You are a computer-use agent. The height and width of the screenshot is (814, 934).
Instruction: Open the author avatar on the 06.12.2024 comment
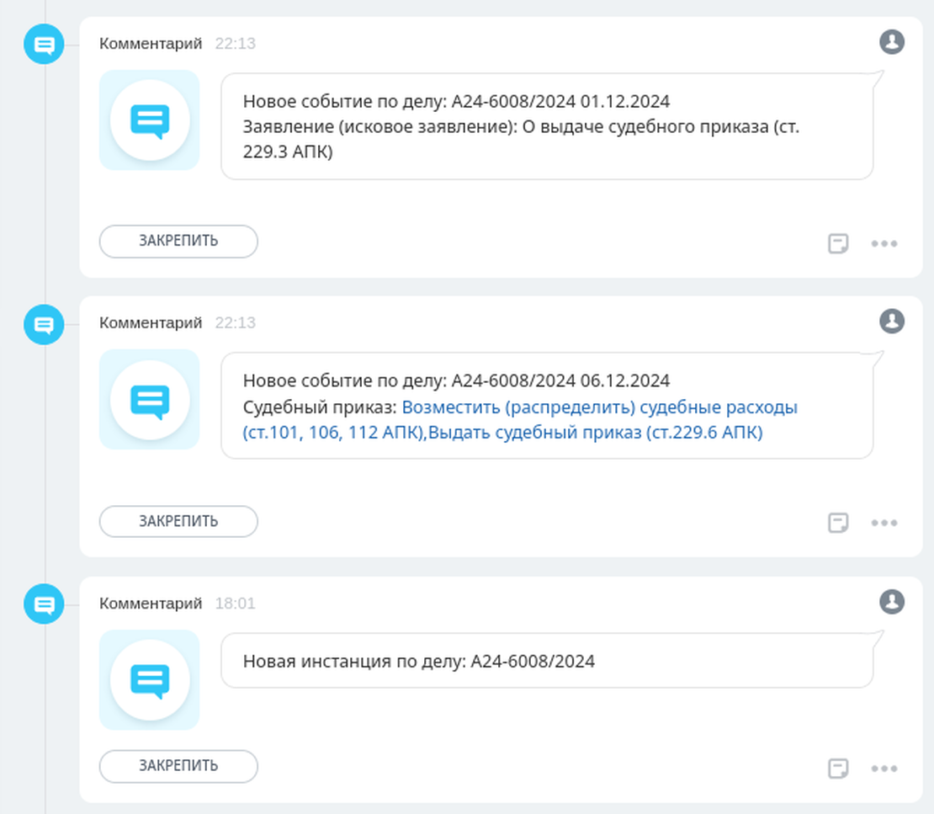pyautogui.click(x=891, y=321)
